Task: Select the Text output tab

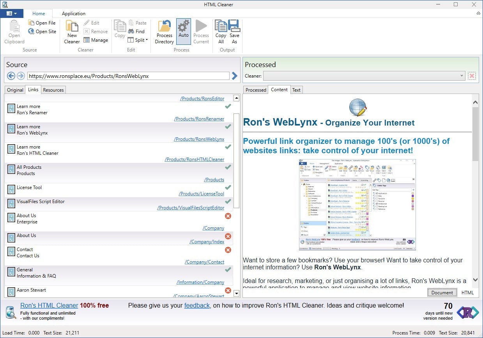Action: [296, 90]
